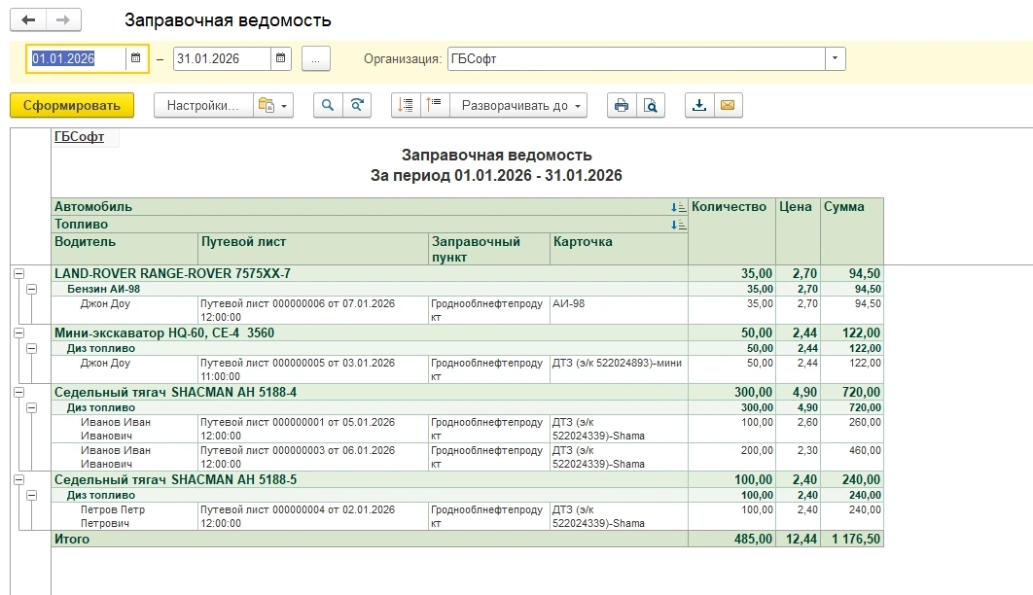Open report variants dropdown next to Настройки

[272, 105]
